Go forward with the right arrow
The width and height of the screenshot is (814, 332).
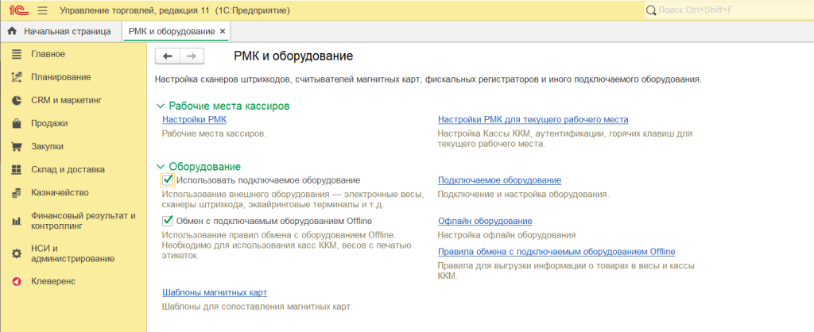(192, 56)
